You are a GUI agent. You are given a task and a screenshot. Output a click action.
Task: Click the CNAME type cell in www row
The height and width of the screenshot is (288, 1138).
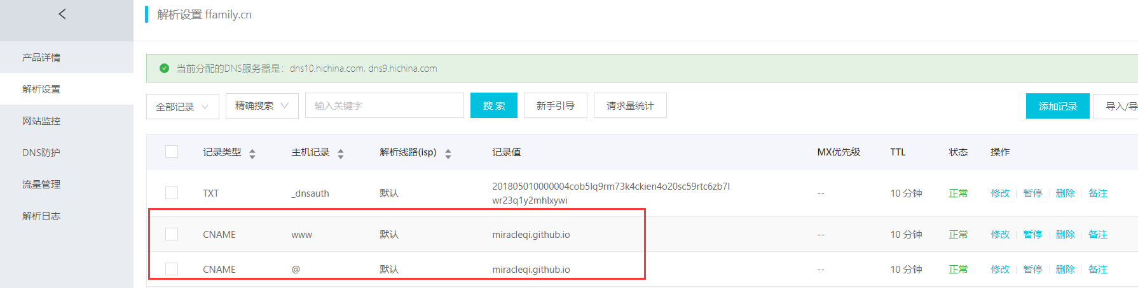(219, 235)
